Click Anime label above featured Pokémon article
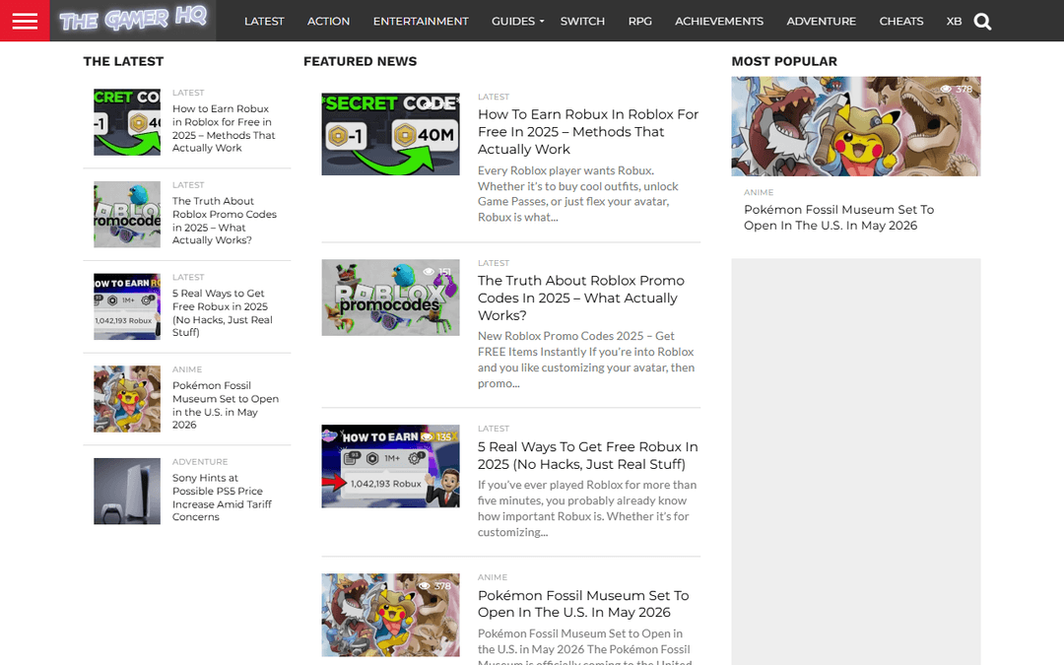The height and width of the screenshot is (665, 1064). [x=493, y=576]
